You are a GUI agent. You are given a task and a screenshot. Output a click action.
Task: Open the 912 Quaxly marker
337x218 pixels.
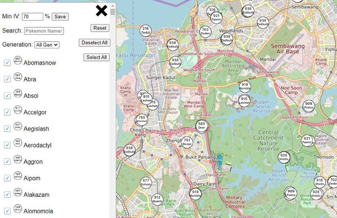(157, 200)
